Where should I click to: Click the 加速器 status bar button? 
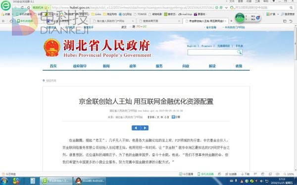[x=231, y=174]
